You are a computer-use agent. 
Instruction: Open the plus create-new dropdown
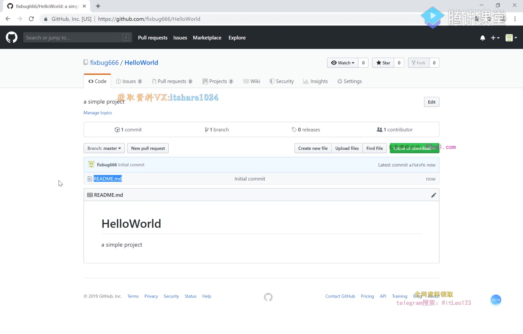pos(495,38)
